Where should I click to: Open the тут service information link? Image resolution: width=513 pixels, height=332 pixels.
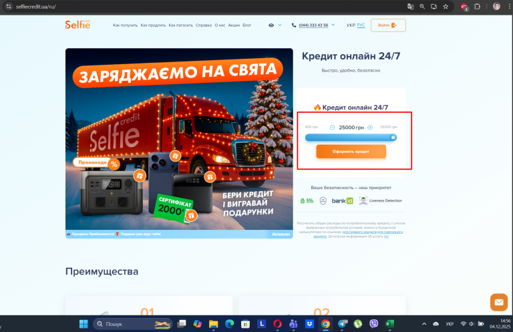click(386, 236)
